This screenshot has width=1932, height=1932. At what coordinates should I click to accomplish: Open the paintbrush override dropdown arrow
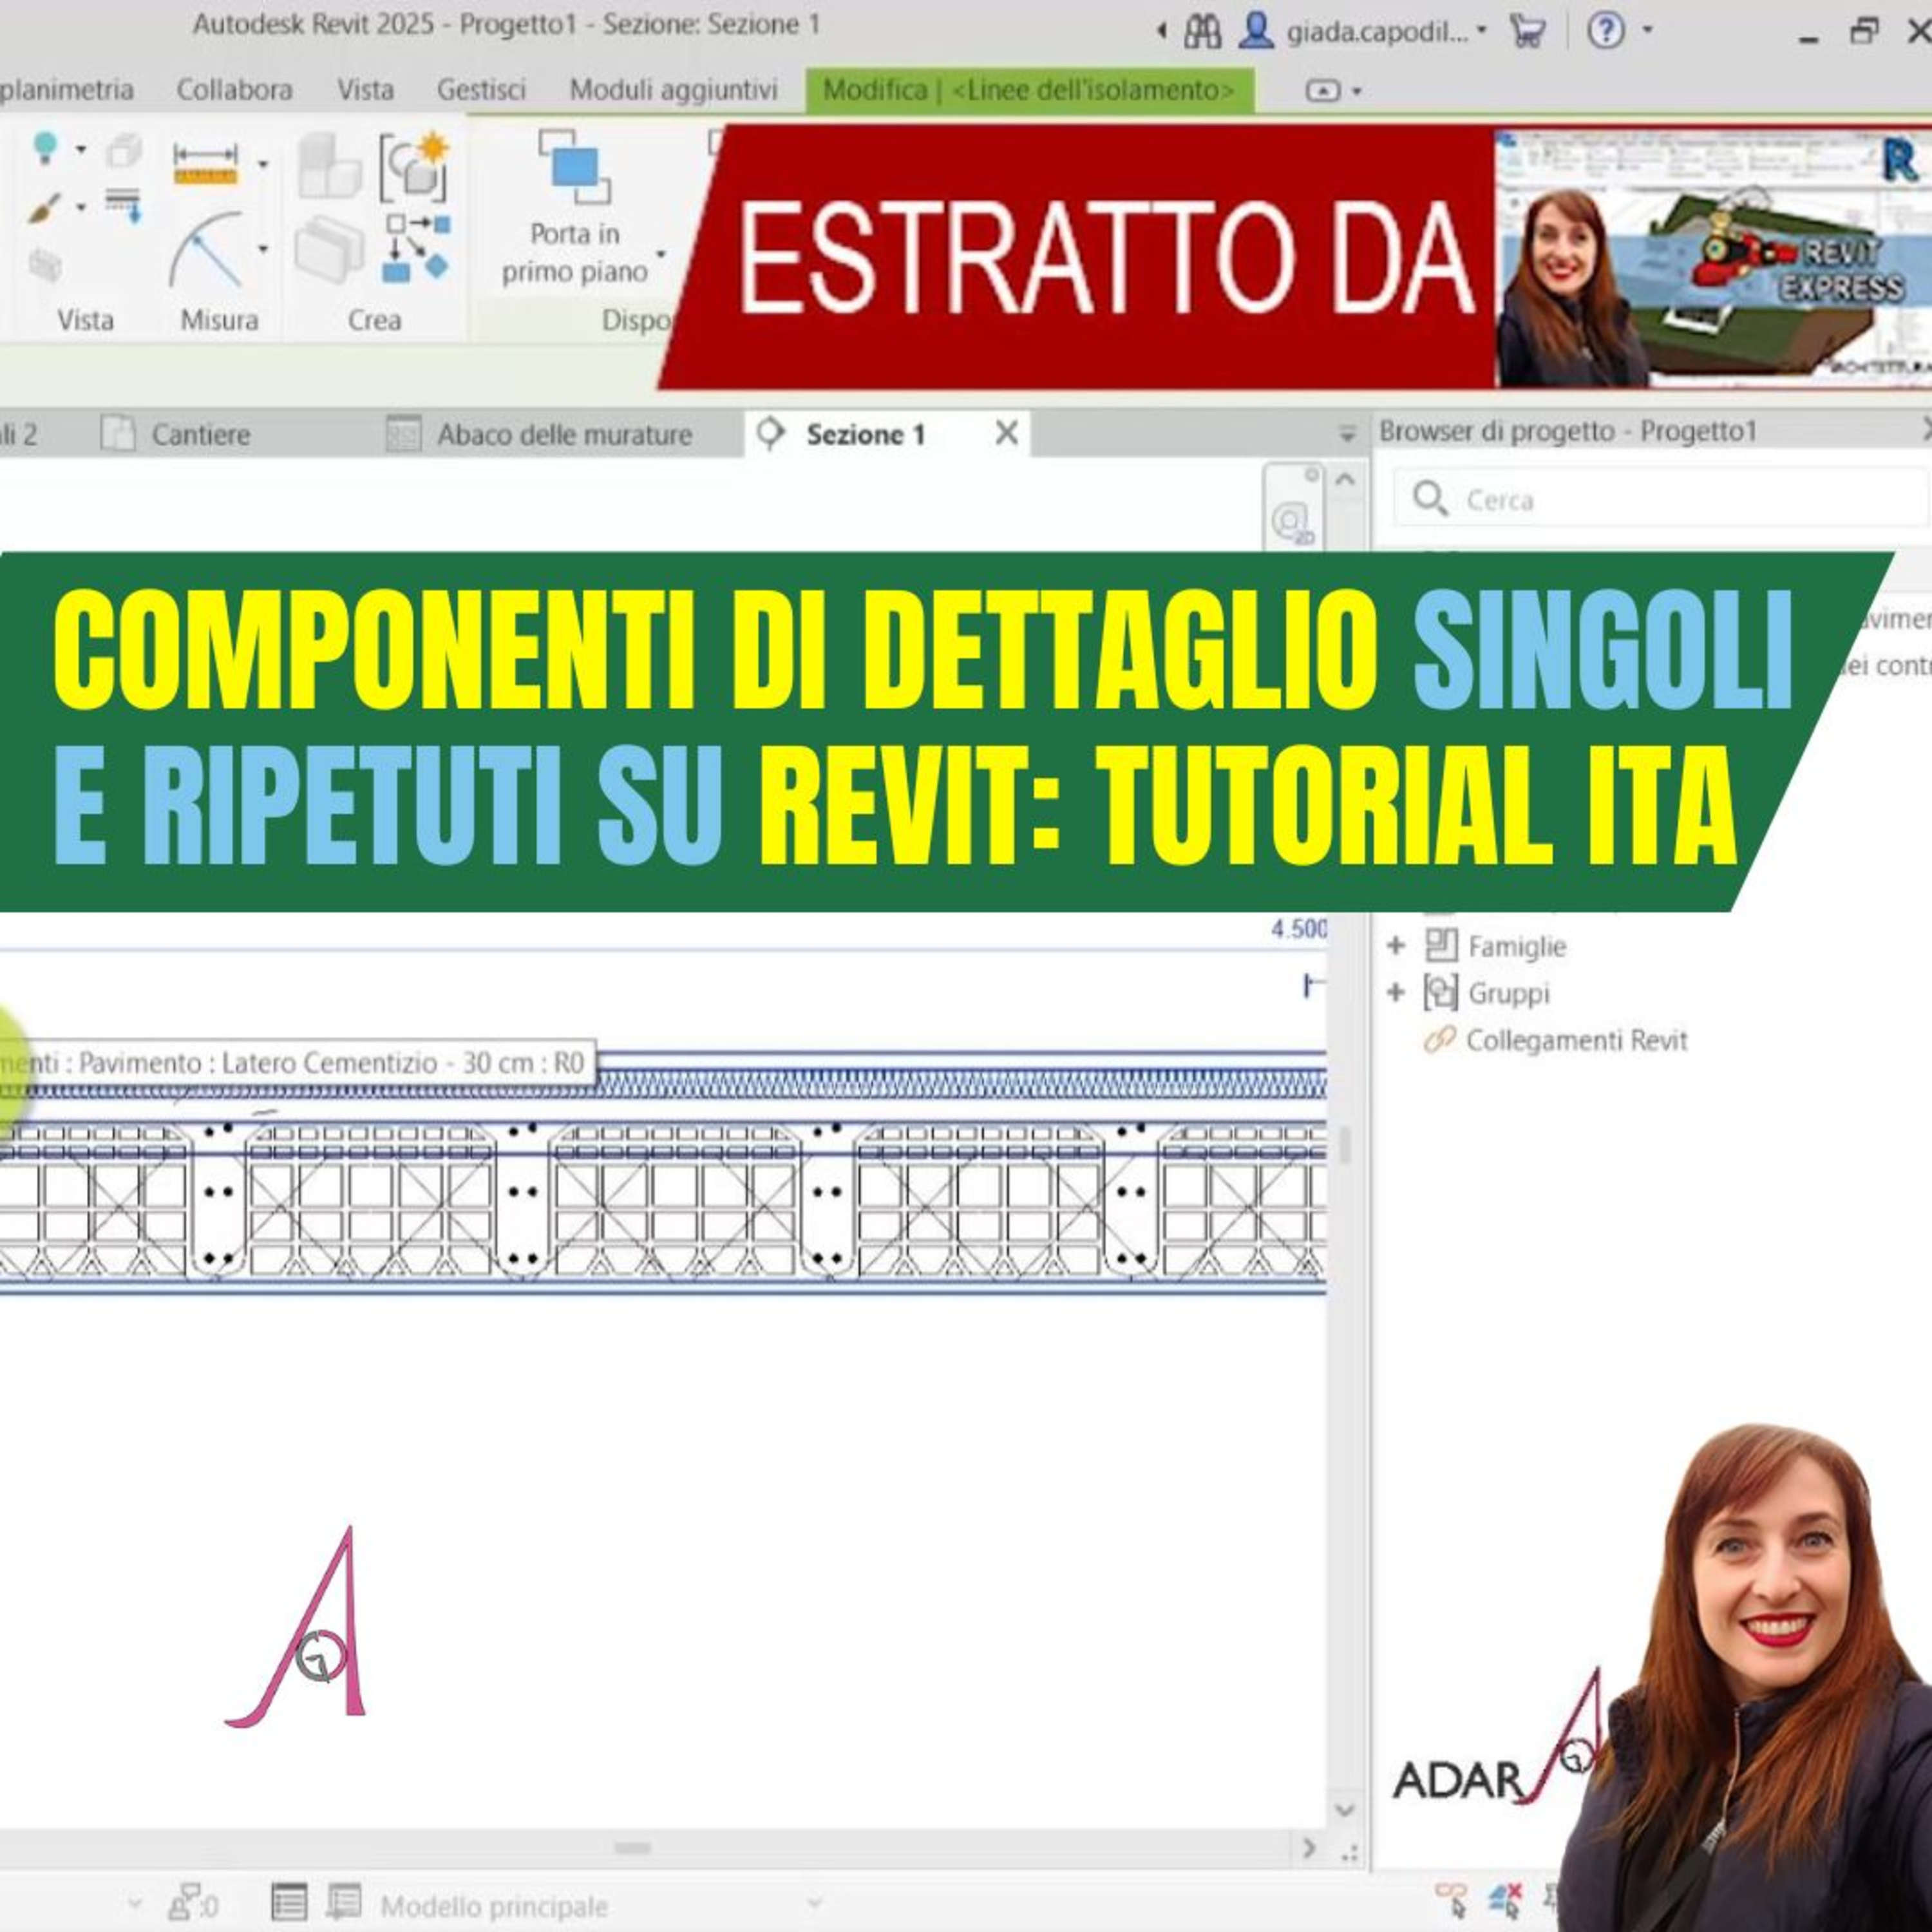point(81,208)
